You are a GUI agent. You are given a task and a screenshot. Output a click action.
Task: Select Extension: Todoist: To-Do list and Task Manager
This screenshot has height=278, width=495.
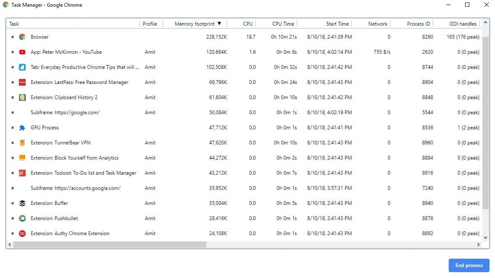[x=244, y=173]
